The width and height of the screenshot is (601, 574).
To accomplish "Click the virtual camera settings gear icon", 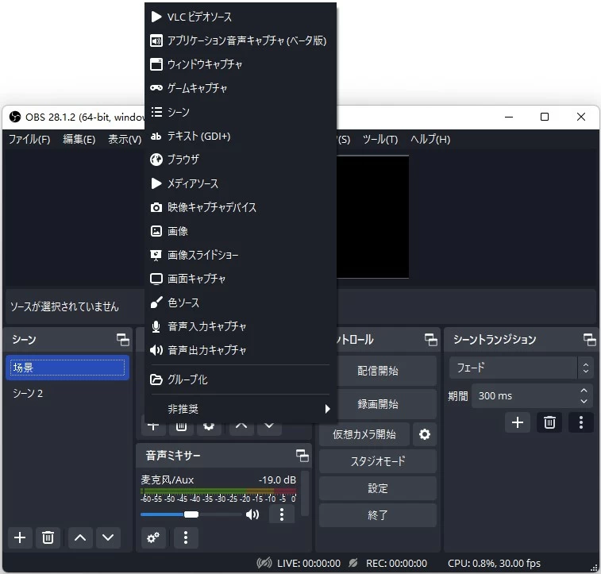I will coord(425,434).
